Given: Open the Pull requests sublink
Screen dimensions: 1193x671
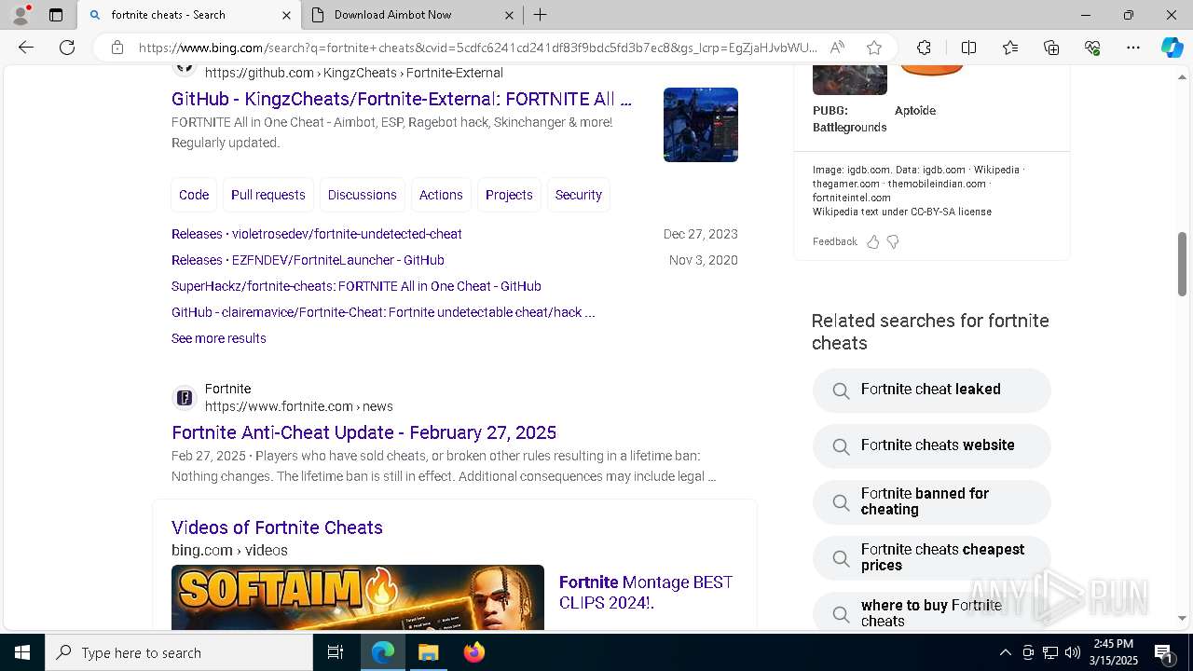Looking at the screenshot, I should click(268, 195).
